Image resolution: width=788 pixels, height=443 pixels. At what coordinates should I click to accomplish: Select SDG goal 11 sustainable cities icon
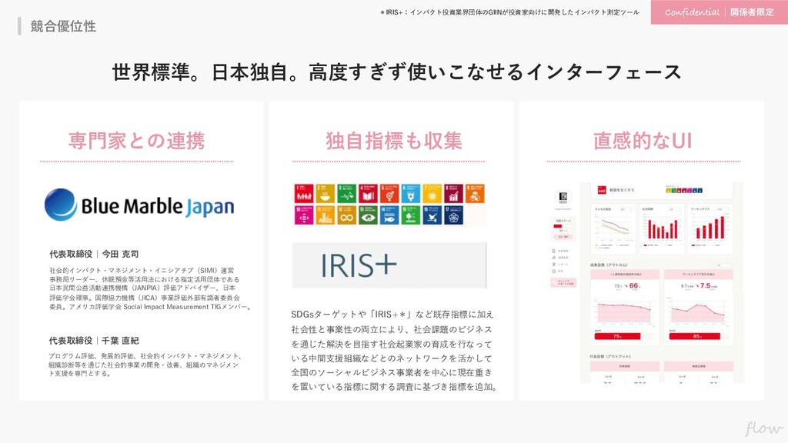(x=326, y=215)
